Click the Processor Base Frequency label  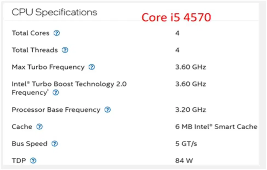tap(56, 110)
